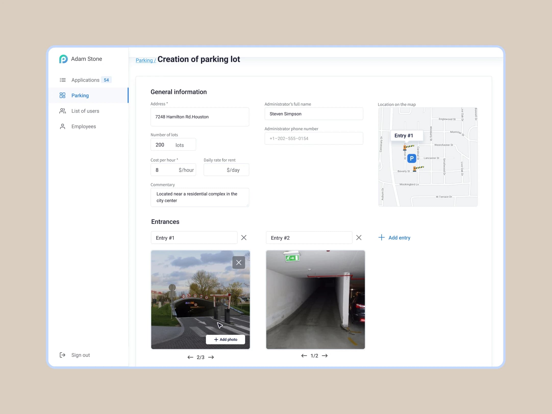Image resolution: width=552 pixels, height=414 pixels.
Task: Click the Daily rate for rent field
Action: pos(226,170)
